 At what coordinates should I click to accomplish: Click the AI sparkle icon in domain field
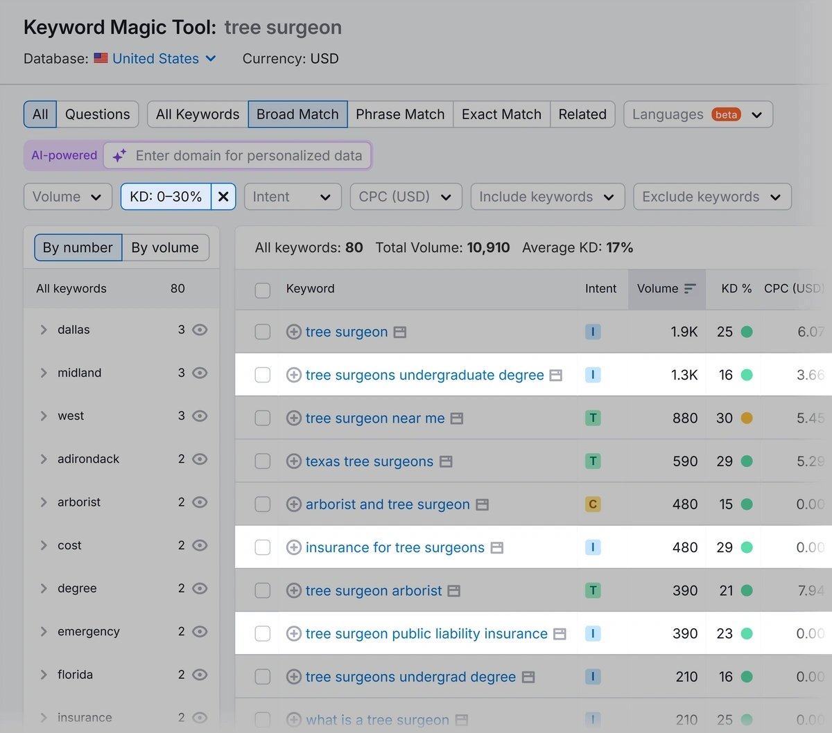[x=119, y=155]
